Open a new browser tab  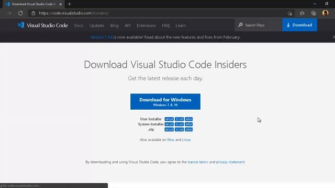(x=69, y=4)
